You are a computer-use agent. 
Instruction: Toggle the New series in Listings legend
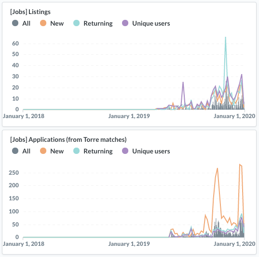coord(52,23)
